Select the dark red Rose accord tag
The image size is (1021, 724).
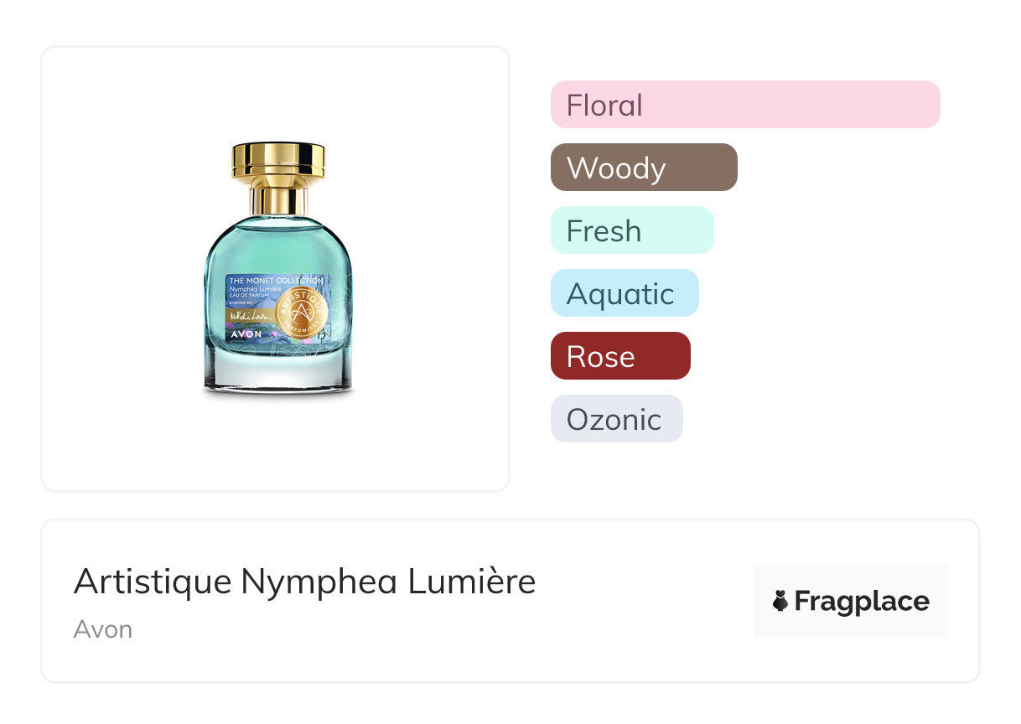619,356
